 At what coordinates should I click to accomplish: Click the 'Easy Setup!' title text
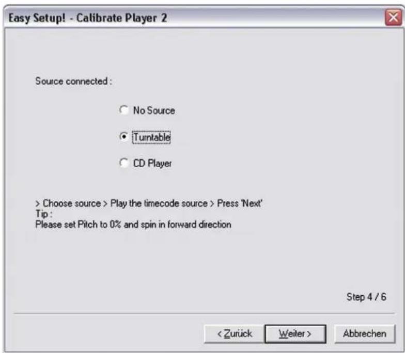pyautogui.click(x=37, y=18)
